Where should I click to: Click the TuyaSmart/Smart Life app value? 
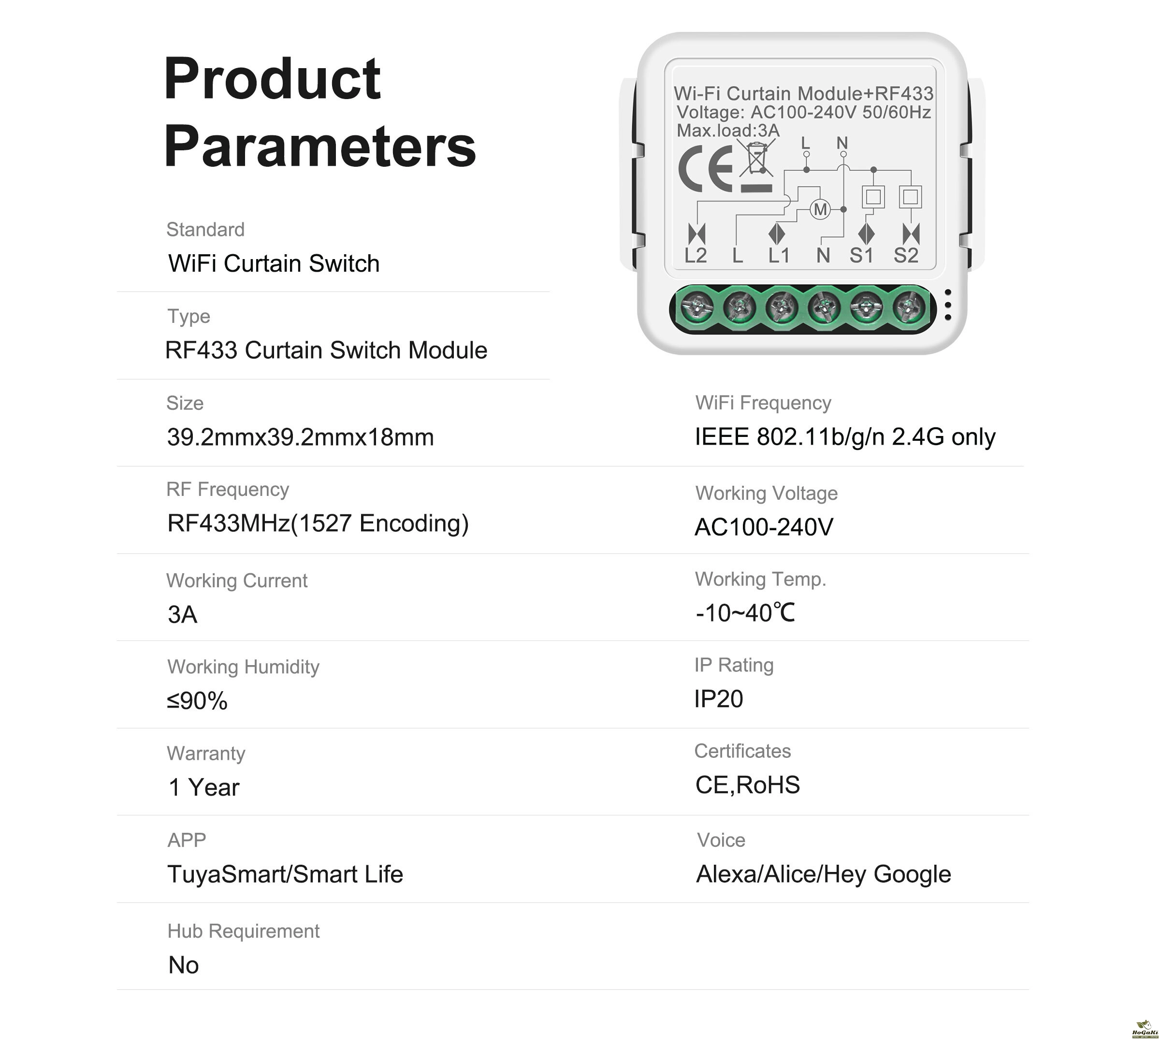tap(285, 874)
